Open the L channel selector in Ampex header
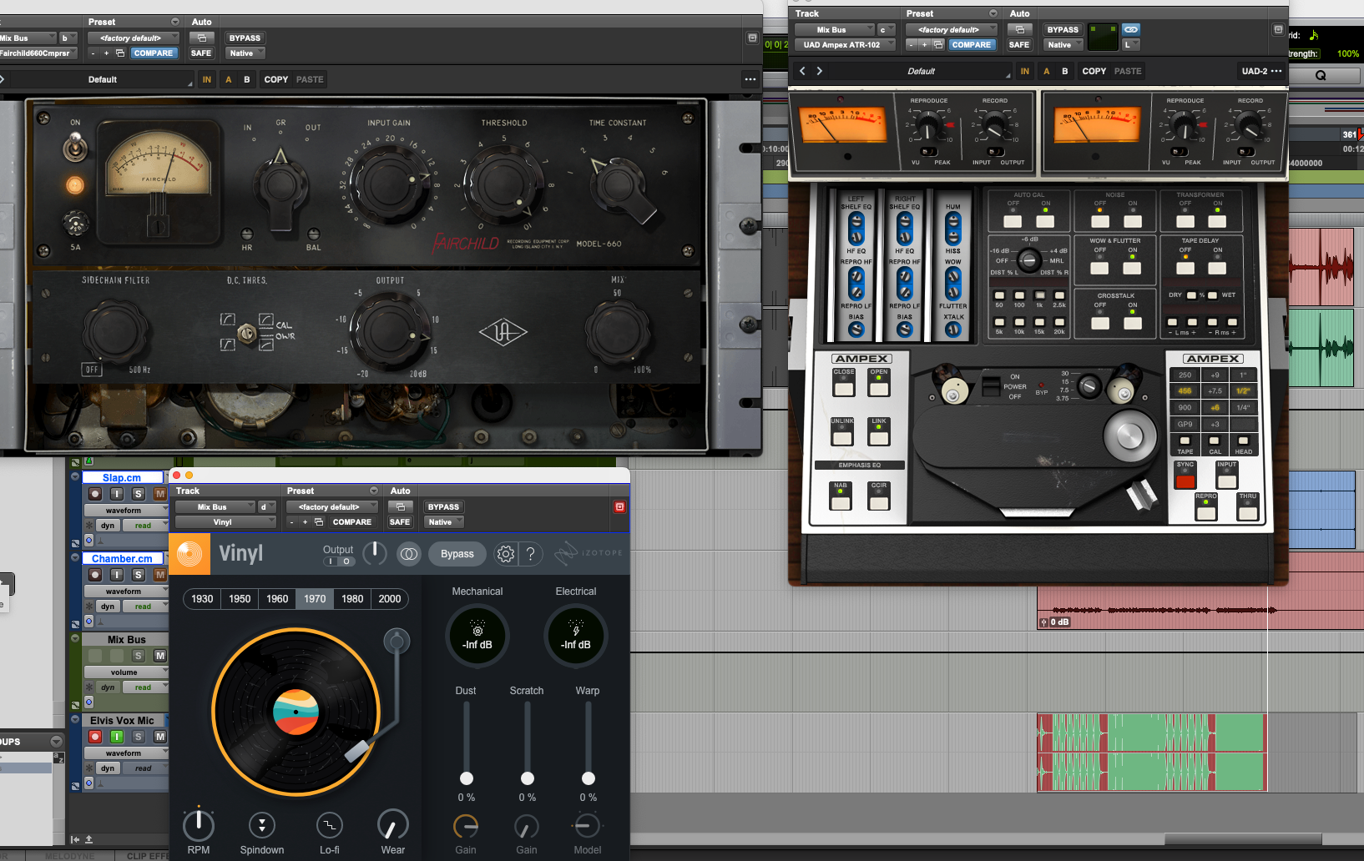1364x861 pixels. [x=1131, y=44]
